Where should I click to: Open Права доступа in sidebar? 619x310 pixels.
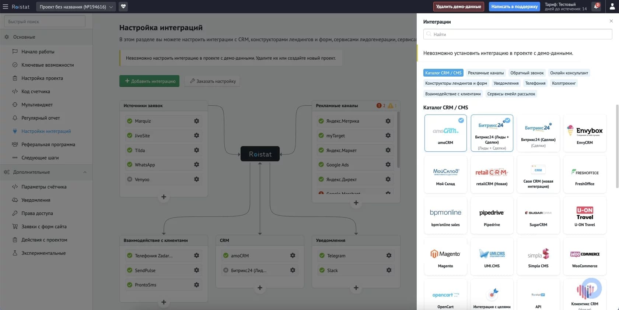(37, 213)
